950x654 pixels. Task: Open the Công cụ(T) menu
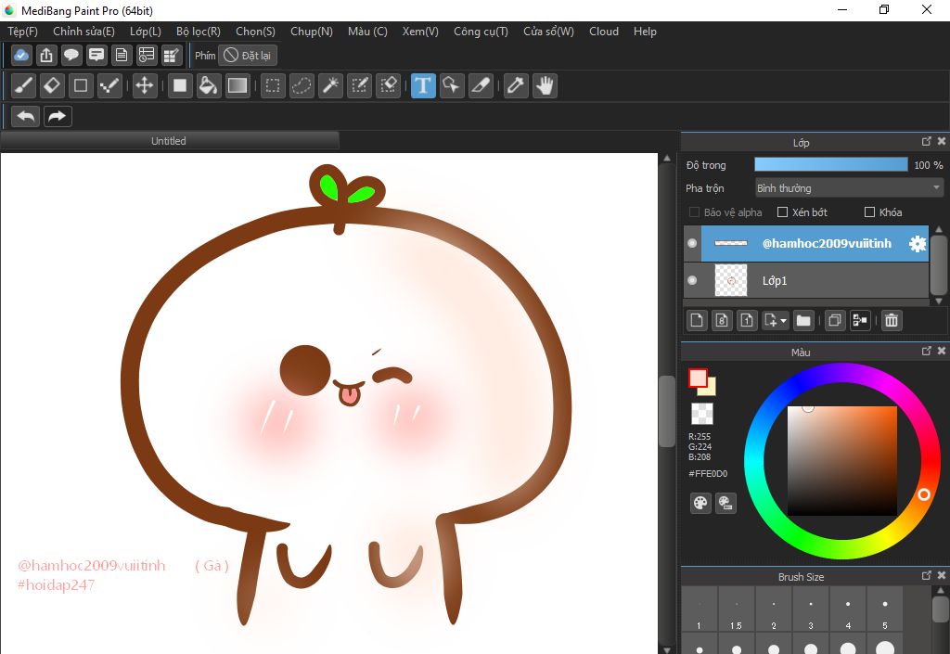pyautogui.click(x=481, y=32)
